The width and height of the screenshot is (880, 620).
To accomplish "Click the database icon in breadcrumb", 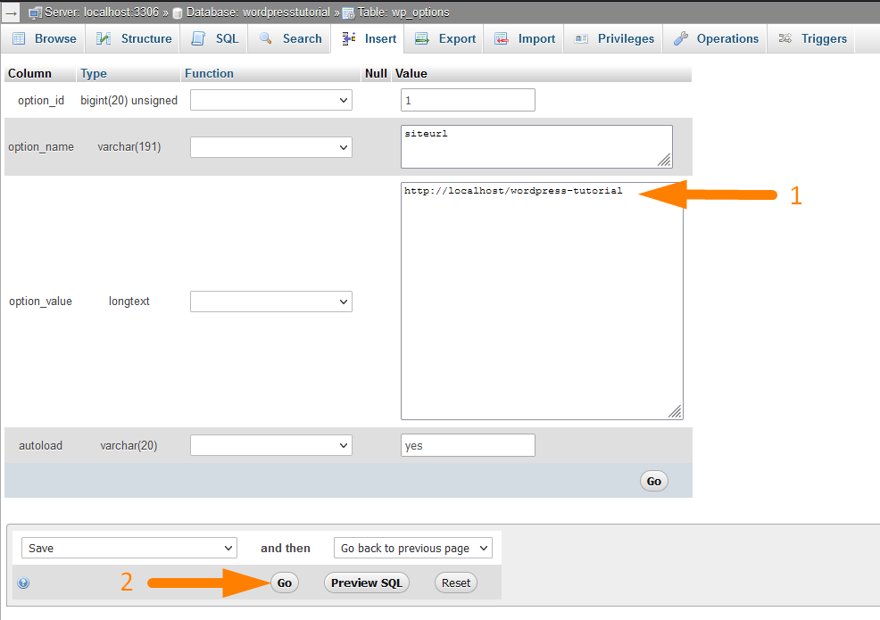I will tap(178, 12).
